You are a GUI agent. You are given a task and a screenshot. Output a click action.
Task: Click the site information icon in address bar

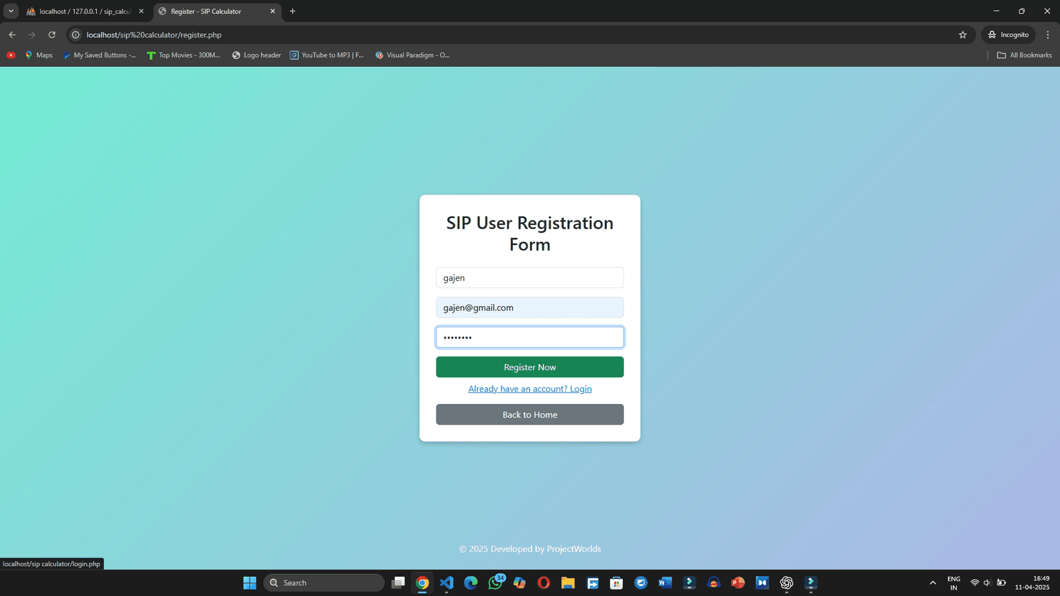click(76, 34)
